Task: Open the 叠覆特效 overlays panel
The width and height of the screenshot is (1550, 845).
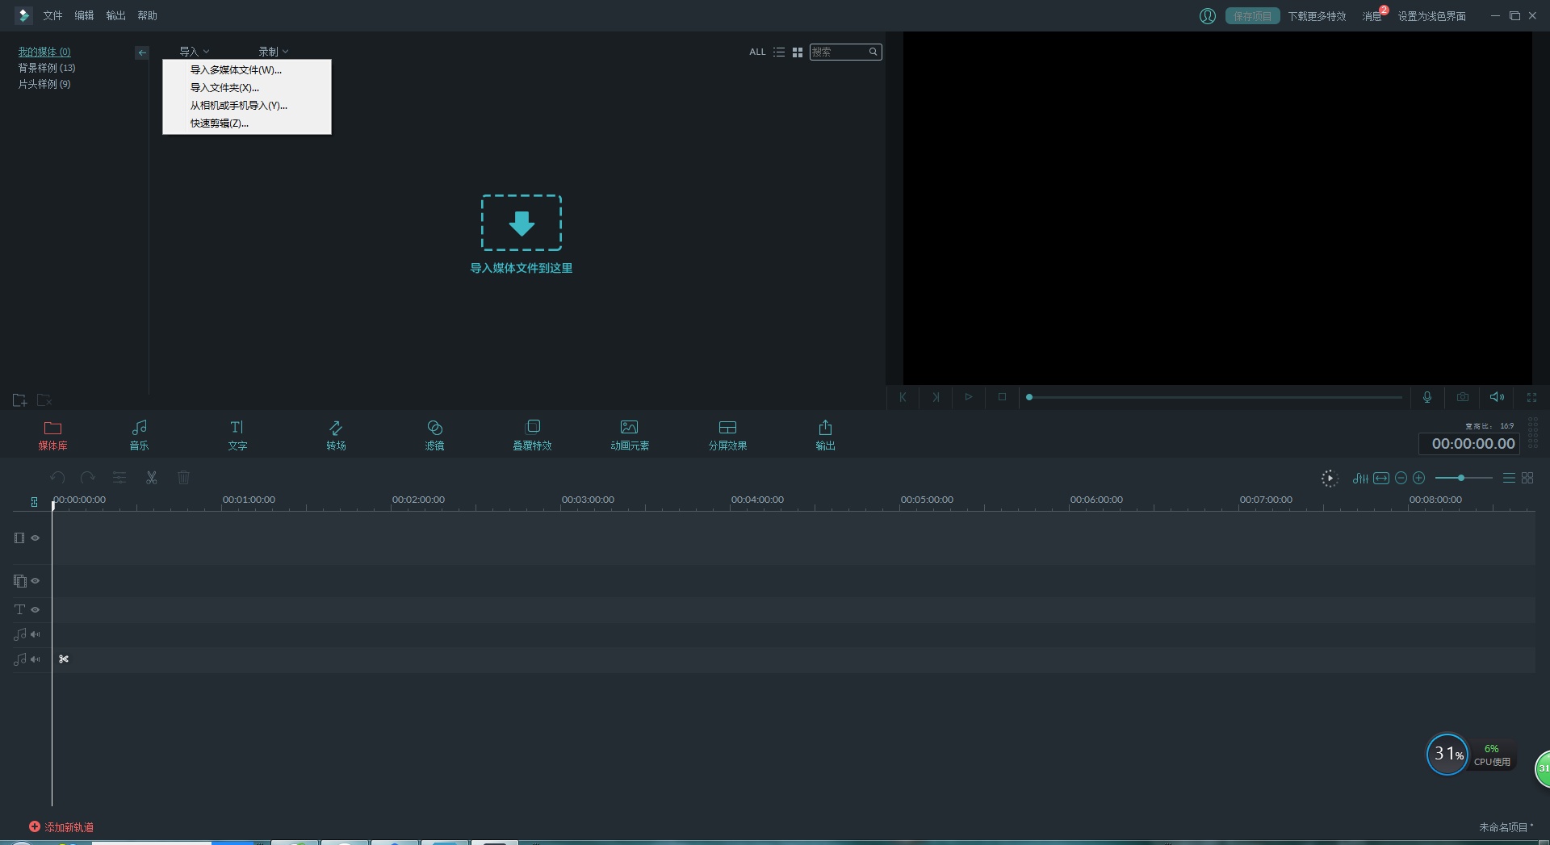Action: (x=532, y=434)
